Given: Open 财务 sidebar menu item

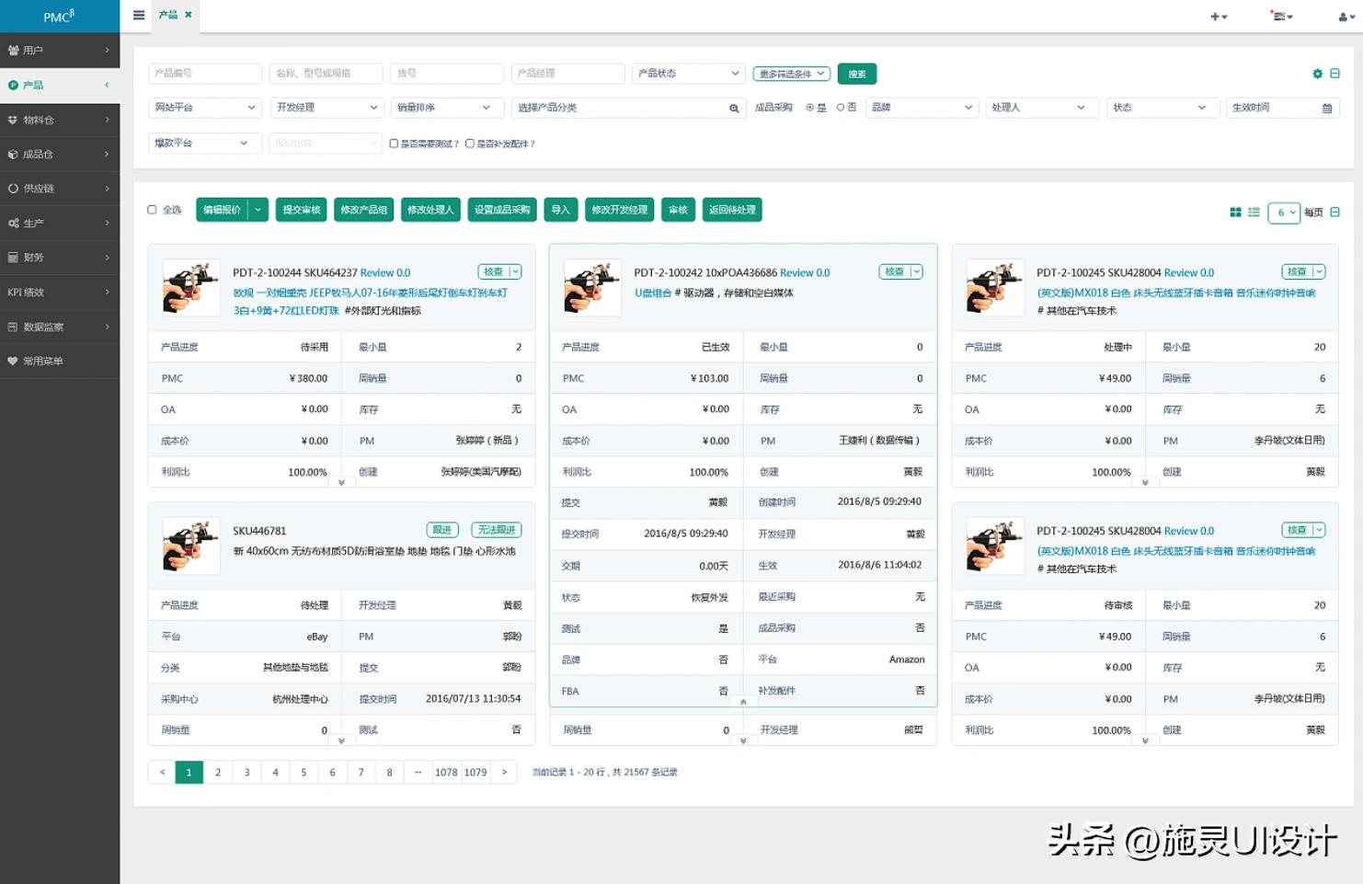Looking at the screenshot, I should [60, 258].
